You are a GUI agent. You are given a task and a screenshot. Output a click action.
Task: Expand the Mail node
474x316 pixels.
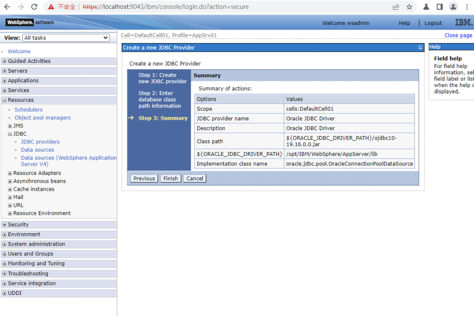tap(10, 197)
